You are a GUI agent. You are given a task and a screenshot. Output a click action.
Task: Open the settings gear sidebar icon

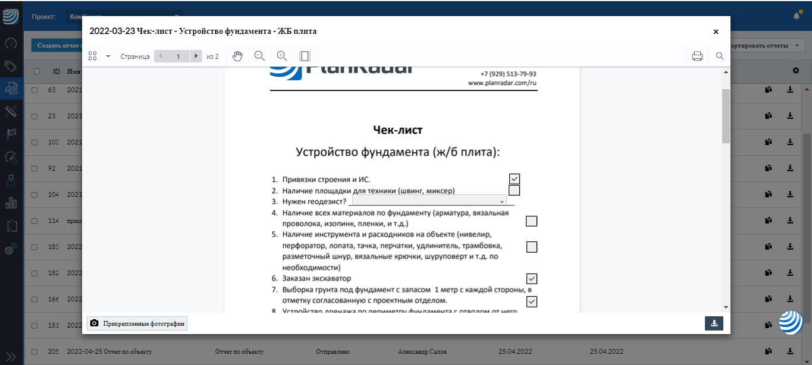pyautogui.click(x=11, y=249)
